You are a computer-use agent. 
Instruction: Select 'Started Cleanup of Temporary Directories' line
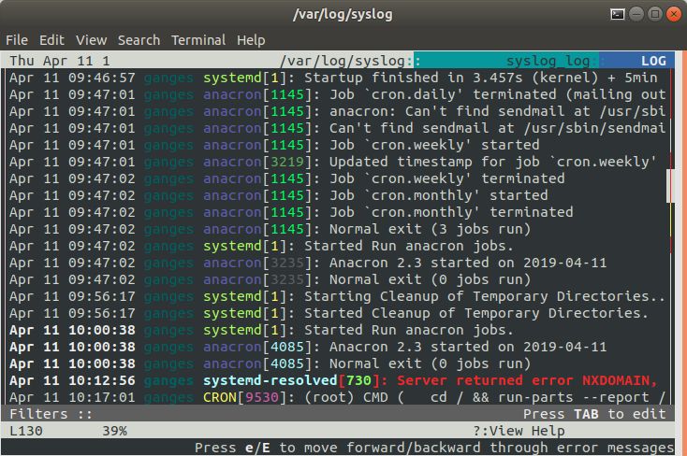[x=329, y=313]
